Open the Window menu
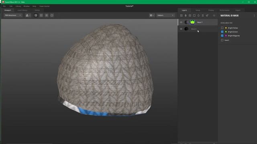 (27, 6)
